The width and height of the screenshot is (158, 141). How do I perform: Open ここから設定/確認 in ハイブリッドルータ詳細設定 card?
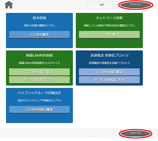(39, 109)
